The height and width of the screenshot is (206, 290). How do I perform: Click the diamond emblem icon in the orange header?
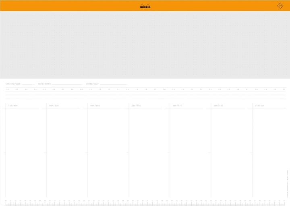point(280,6)
